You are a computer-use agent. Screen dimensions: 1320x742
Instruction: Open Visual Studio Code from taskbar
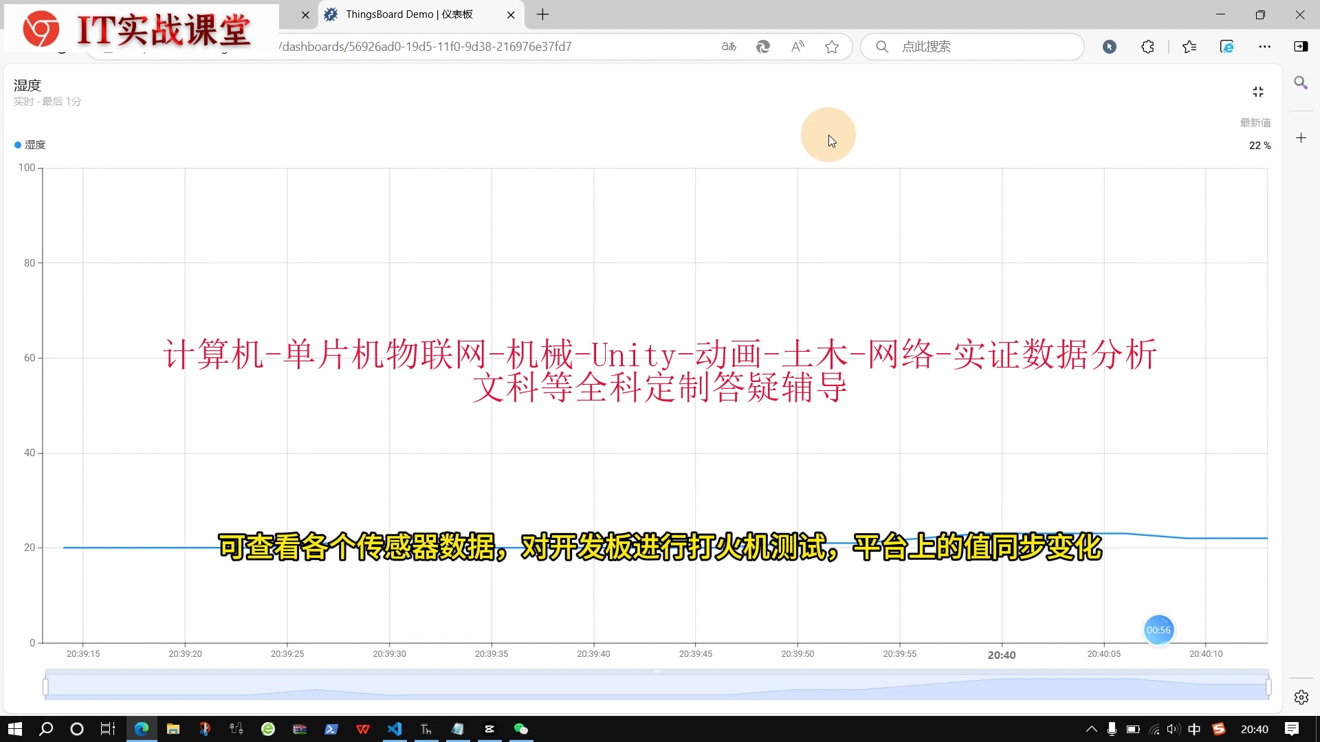coord(395,729)
